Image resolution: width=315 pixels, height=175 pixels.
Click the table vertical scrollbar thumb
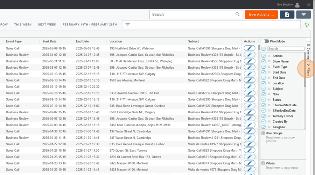(259, 48)
